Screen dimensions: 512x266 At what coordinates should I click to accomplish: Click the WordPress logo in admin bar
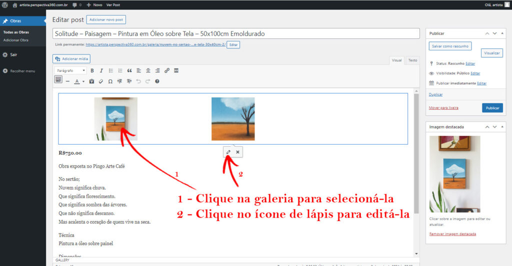click(x=5, y=5)
